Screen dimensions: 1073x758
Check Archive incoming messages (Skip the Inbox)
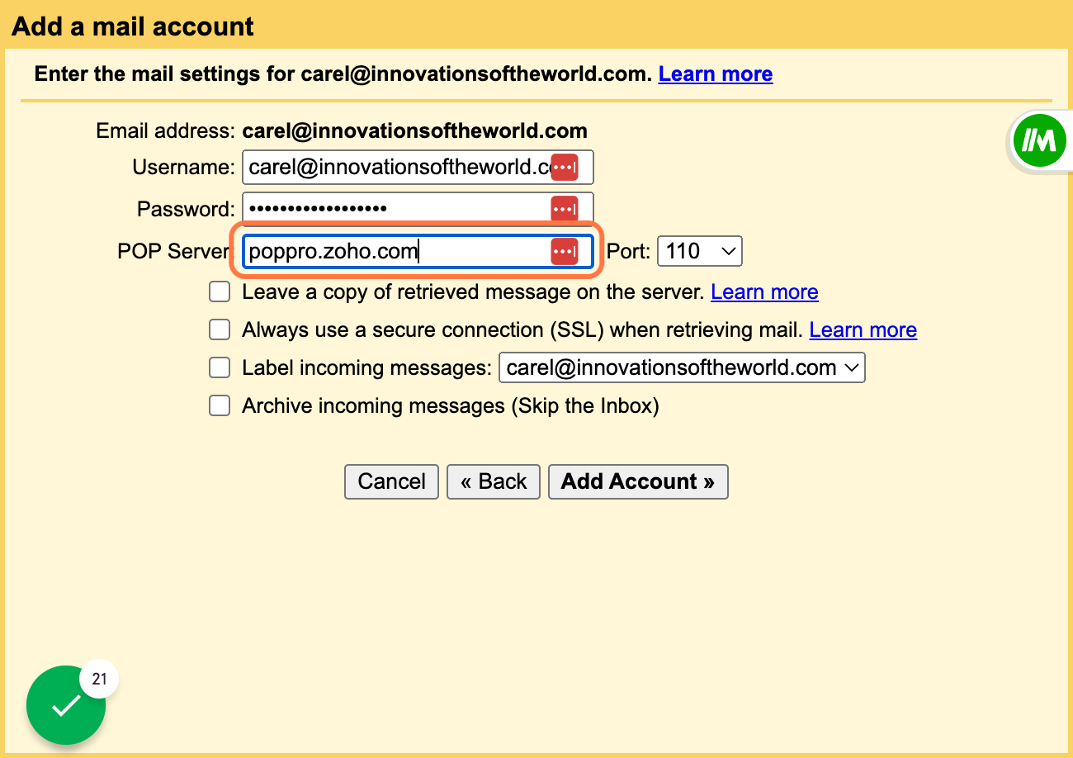click(x=220, y=405)
